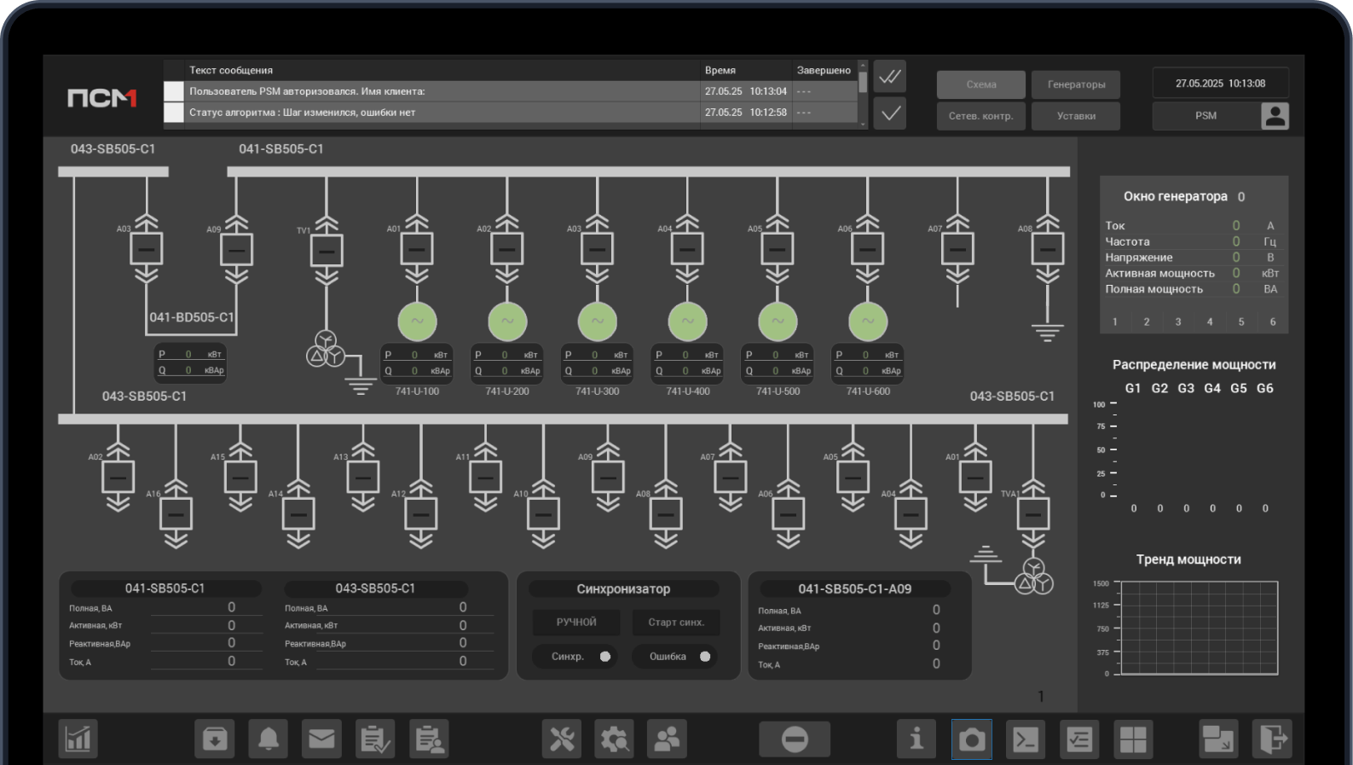
Task: Open the information 'i' icon
Action: (x=916, y=739)
